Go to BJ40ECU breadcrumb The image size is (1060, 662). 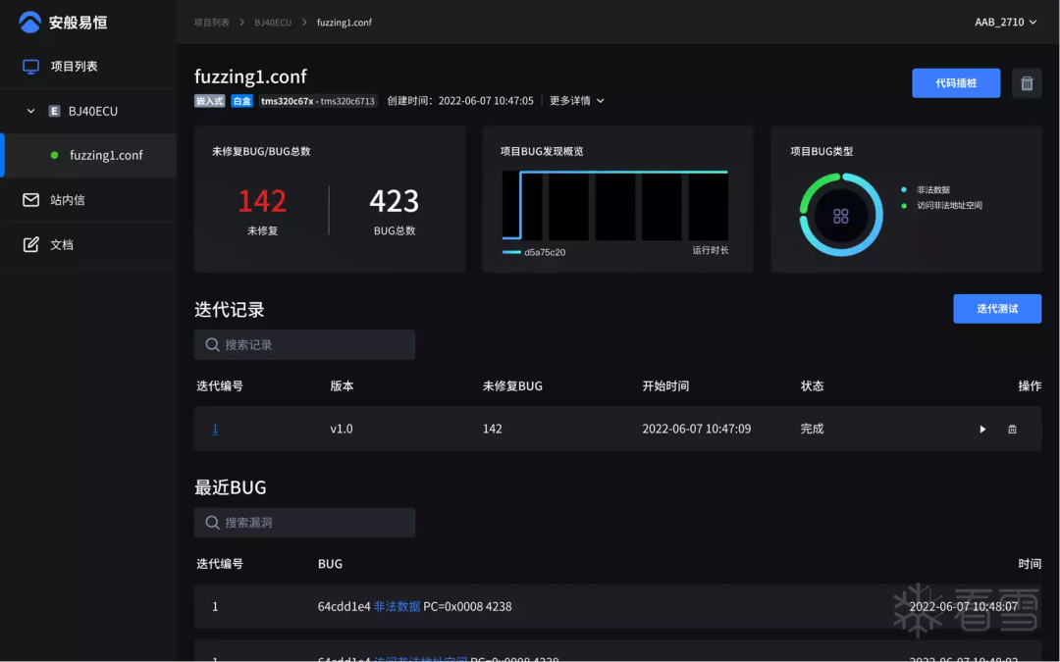[273, 23]
